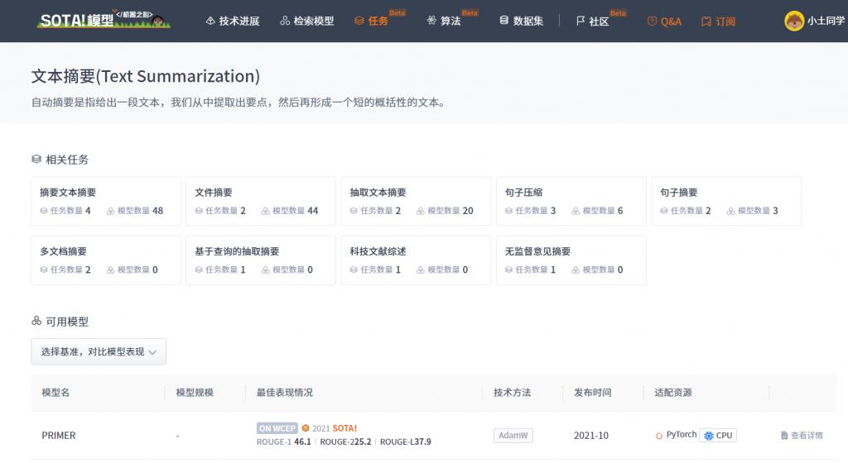
Task: Open the 抽取文本摘要 task card
Action: [416, 201]
